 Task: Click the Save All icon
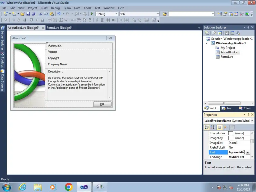point(33,14)
